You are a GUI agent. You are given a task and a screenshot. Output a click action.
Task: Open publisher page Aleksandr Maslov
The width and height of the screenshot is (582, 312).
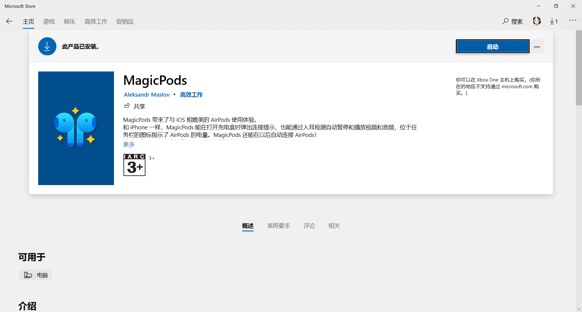coord(146,94)
